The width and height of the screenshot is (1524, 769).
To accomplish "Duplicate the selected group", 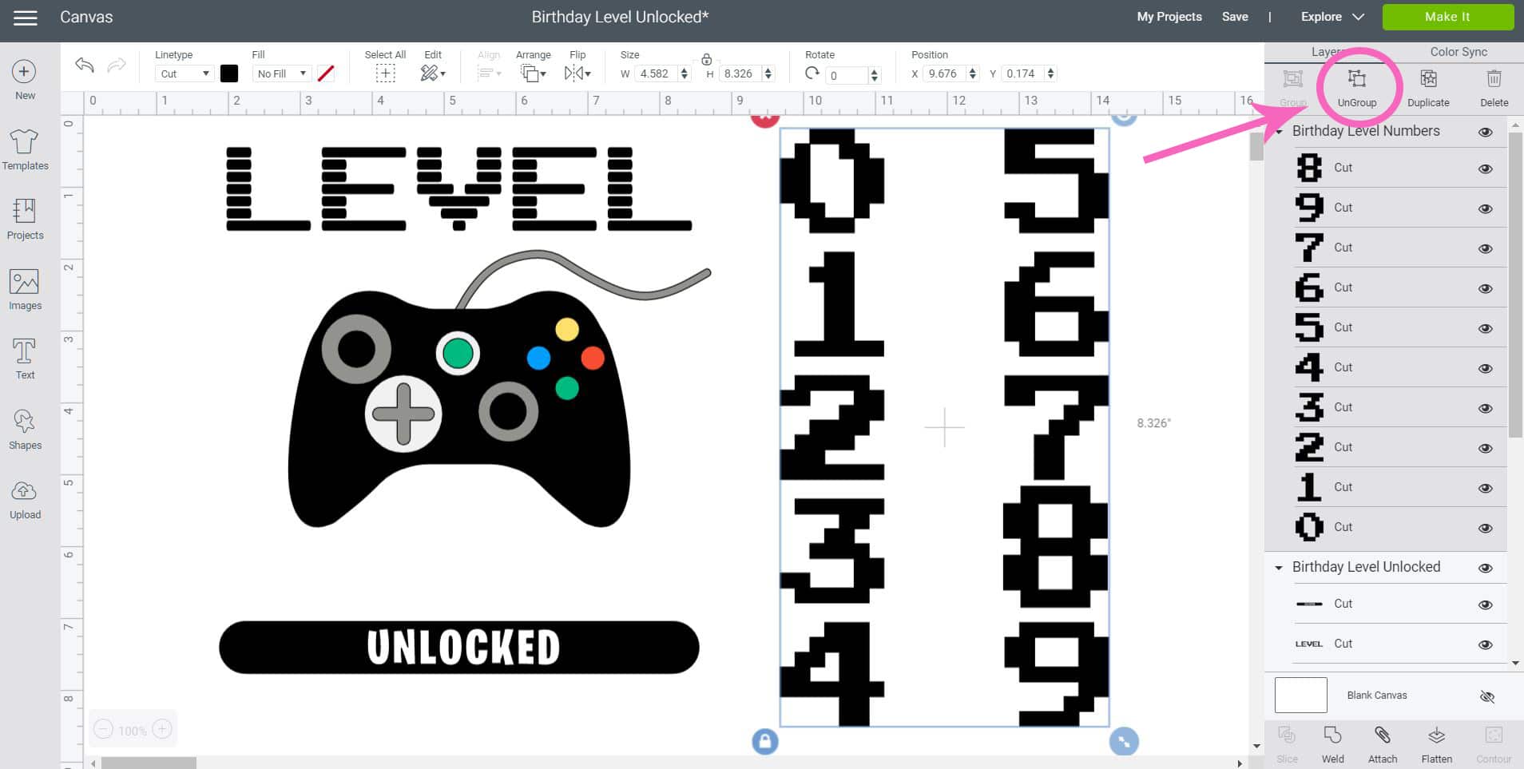I will tap(1428, 87).
